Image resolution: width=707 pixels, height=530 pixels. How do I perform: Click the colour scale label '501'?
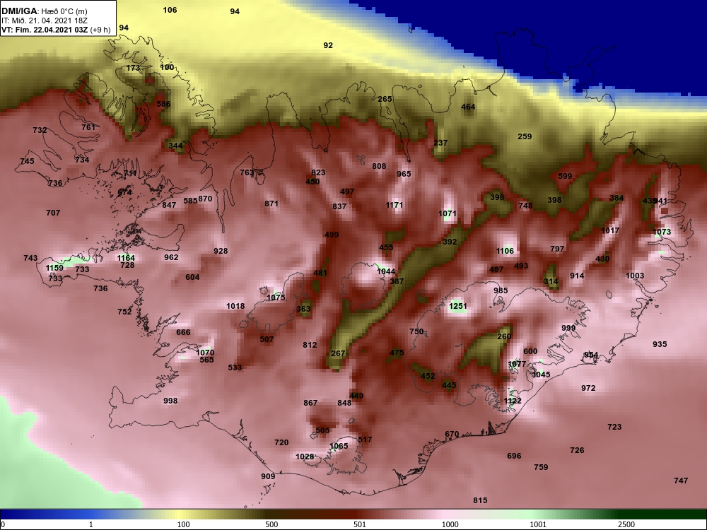360,524
